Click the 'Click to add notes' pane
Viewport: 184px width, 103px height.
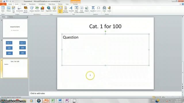tap(106, 94)
